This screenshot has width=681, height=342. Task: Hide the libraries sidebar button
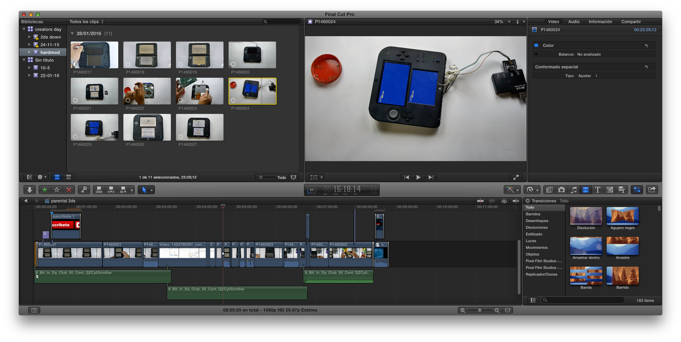coord(29,177)
